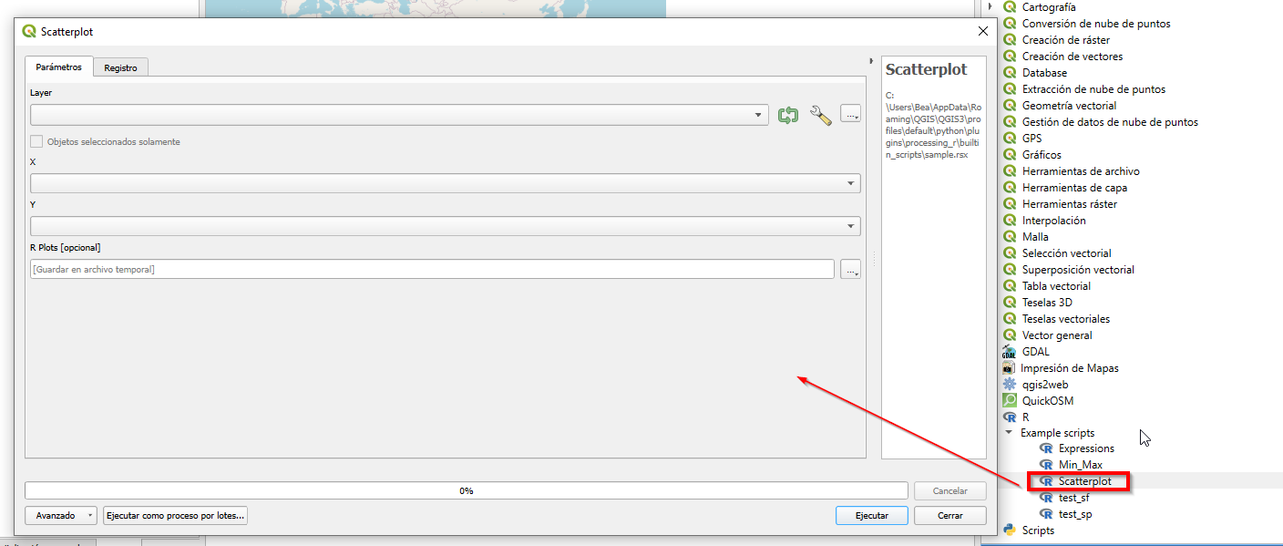Click Selección vectorial icon
Image resolution: width=1283 pixels, height=546 pixels.
point(1010,253)
